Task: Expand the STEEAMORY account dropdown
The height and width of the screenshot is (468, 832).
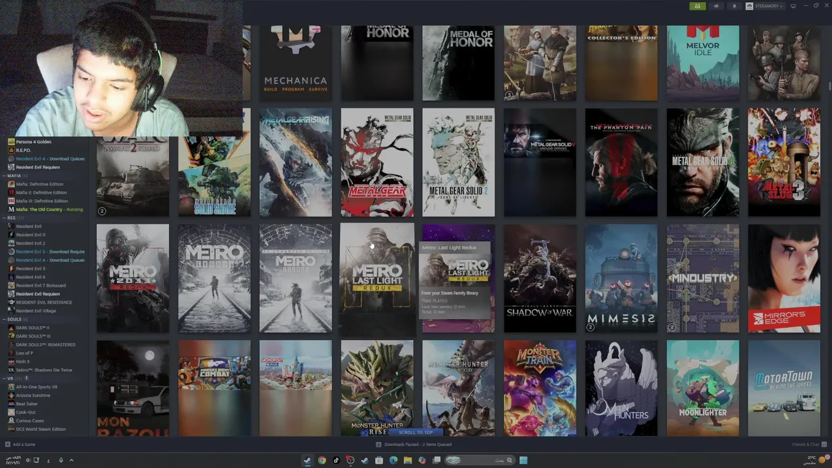Action: 764,6
